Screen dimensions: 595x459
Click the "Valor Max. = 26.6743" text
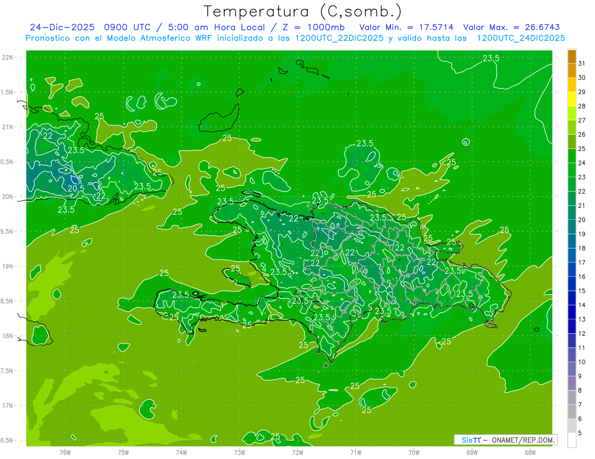click(x=512, y=27)
